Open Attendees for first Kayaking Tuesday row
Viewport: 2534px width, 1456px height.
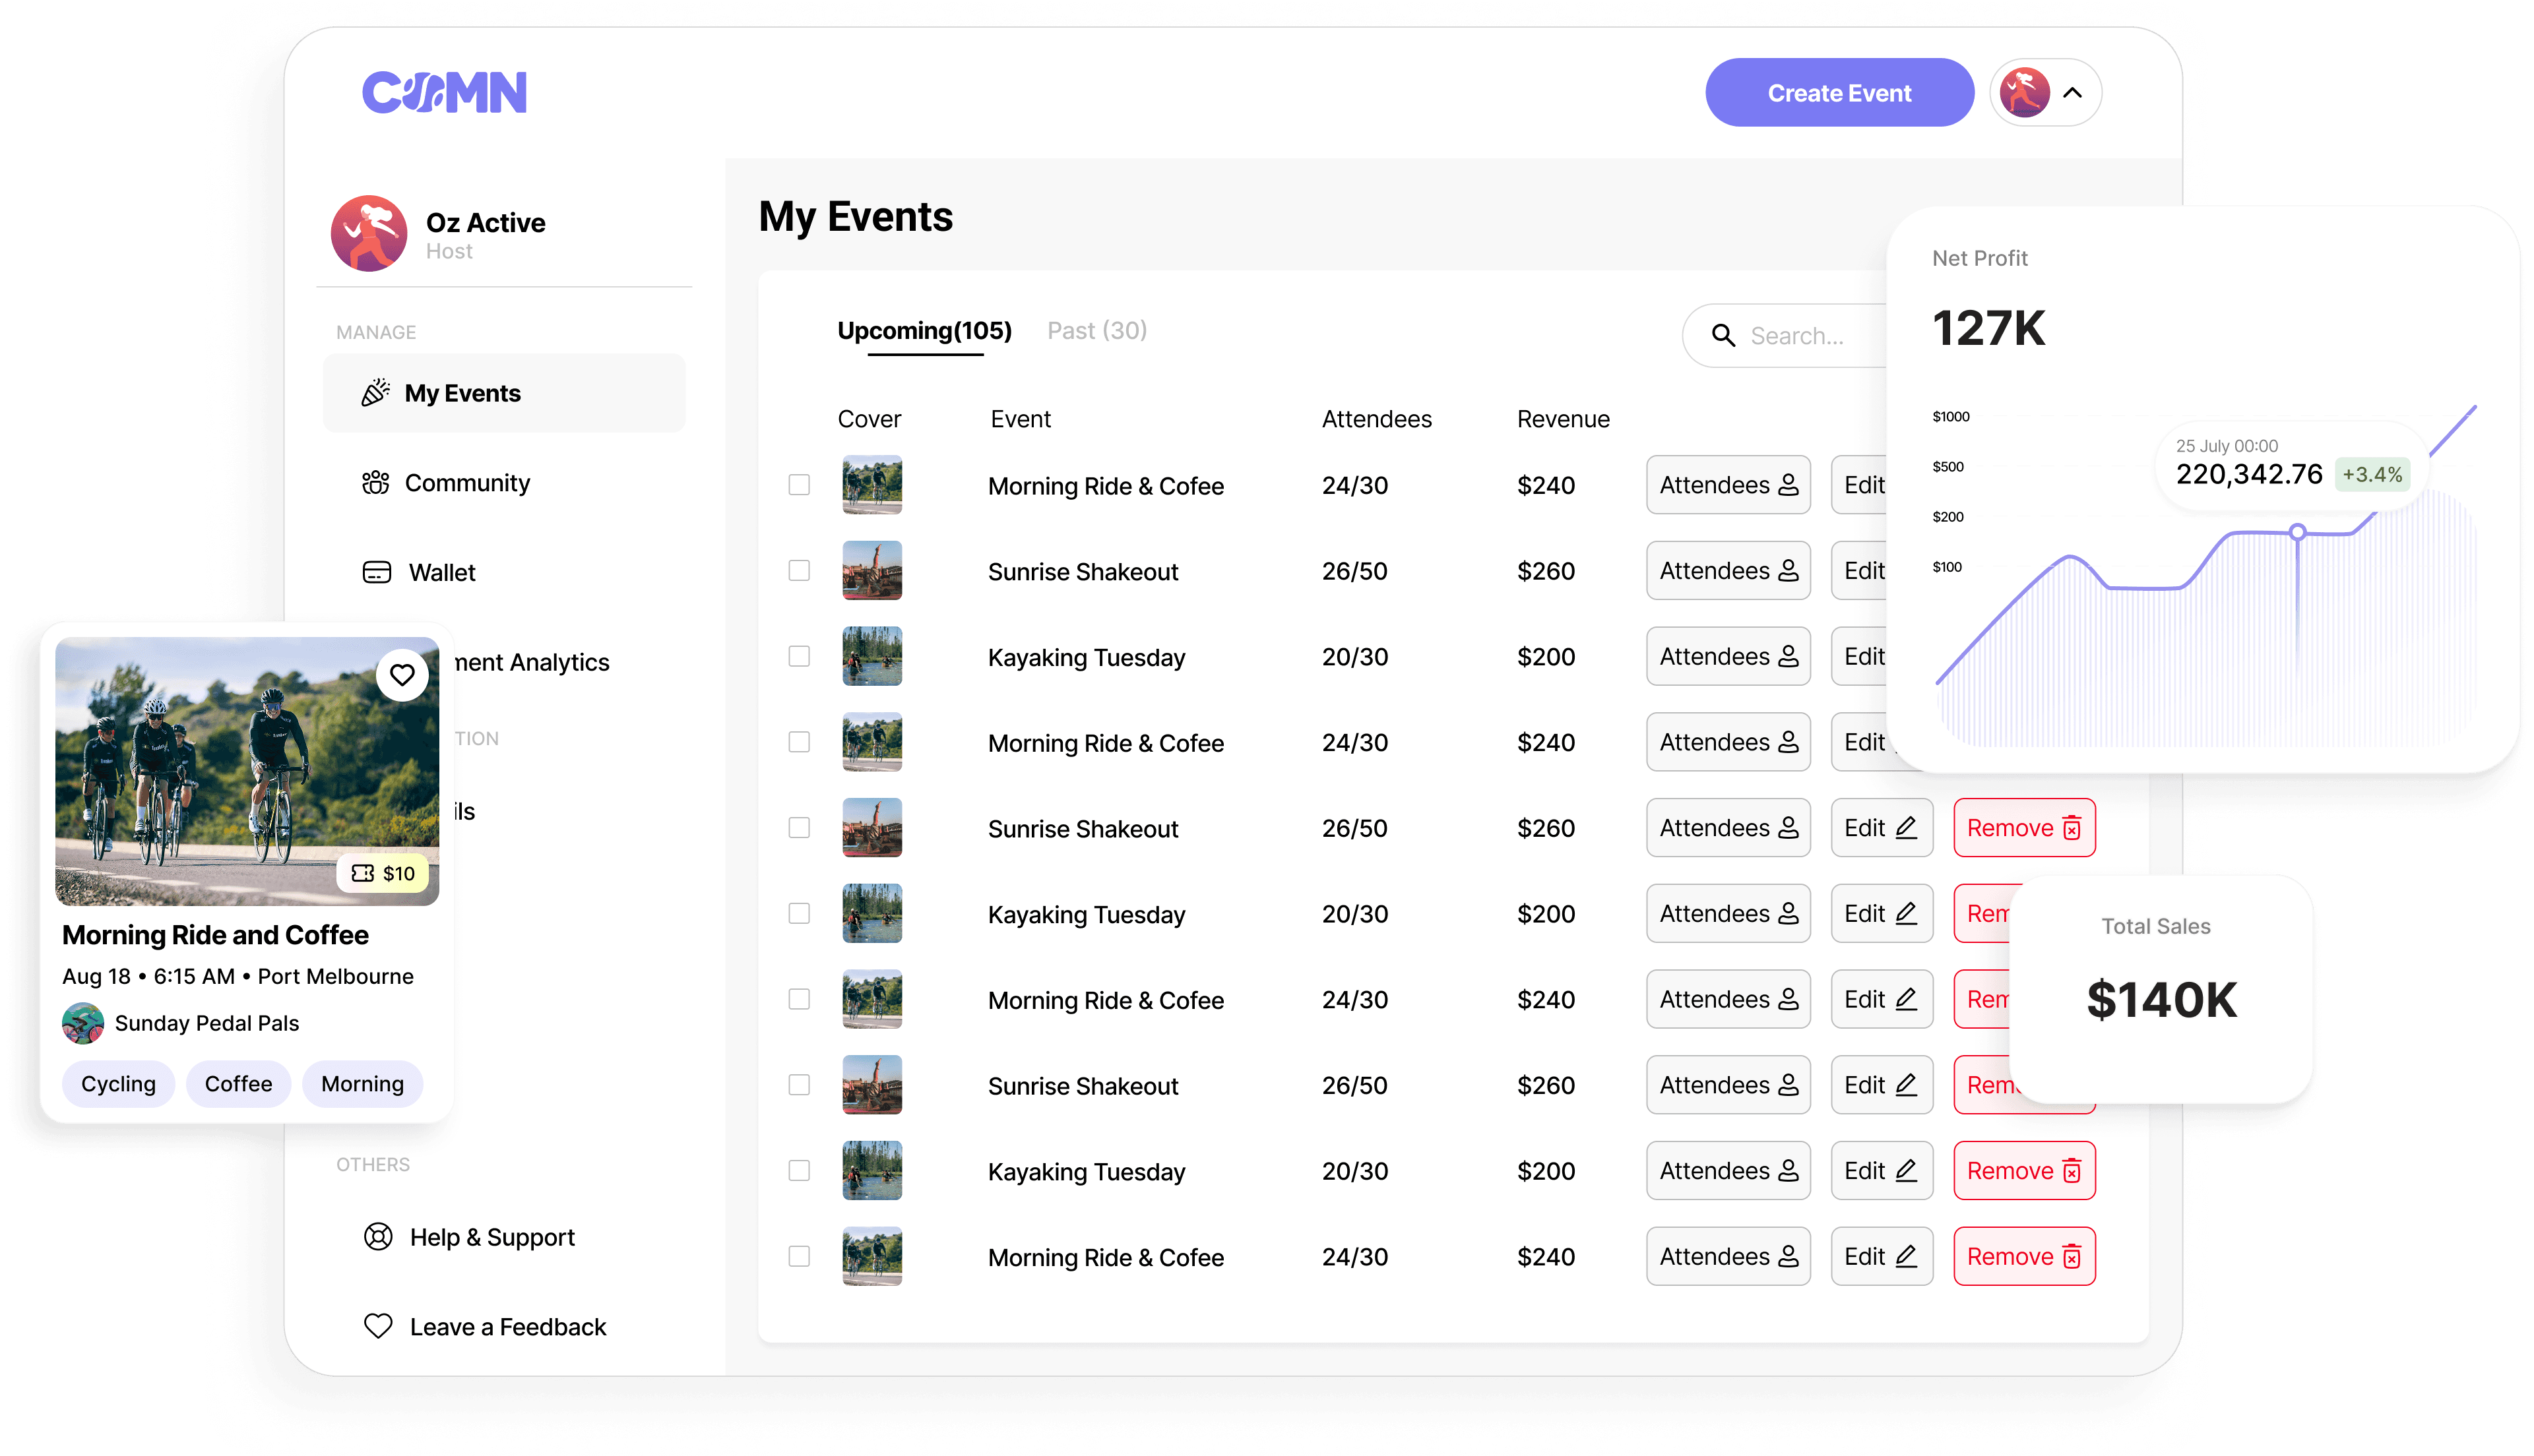pyautogui.click(x=1728, y=657)
